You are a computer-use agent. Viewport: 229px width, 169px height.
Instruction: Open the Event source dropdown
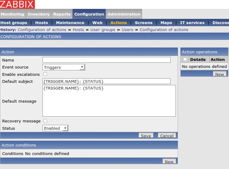[x=64, y=67]
